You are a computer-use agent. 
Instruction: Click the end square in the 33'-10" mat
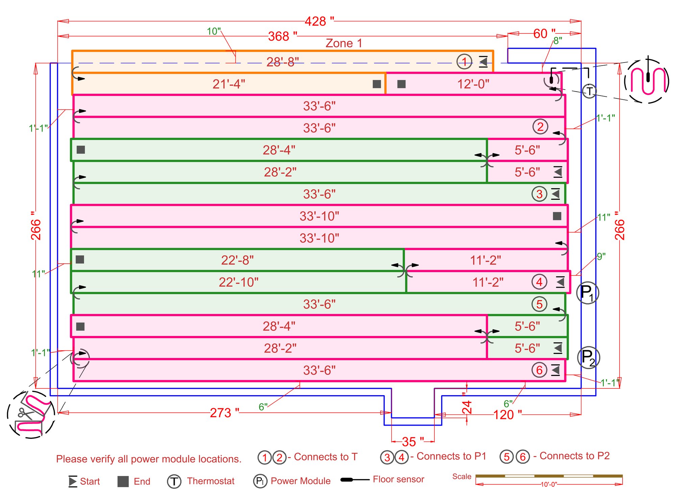[557, 216]
